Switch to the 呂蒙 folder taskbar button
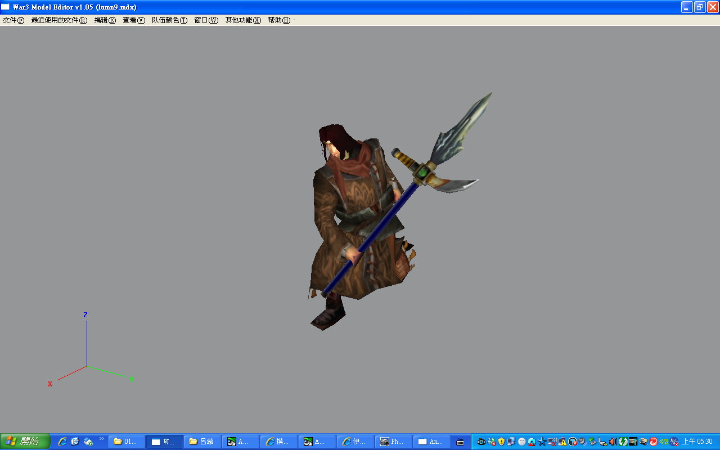Screen dimensions: 720x450 (202, 442)
